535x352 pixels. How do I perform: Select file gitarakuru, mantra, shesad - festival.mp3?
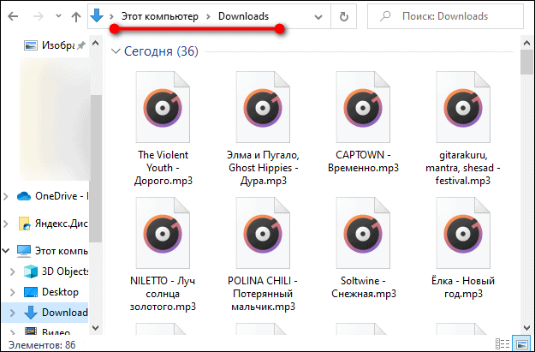(463, 128)
